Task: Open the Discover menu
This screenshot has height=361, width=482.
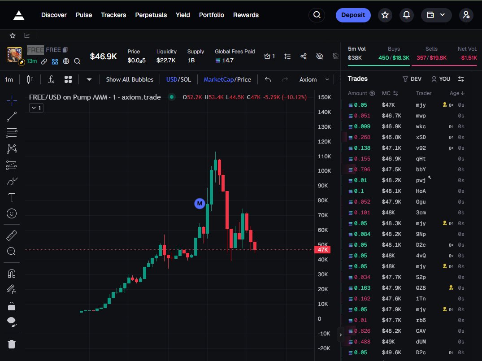Action: pos(54,15)
